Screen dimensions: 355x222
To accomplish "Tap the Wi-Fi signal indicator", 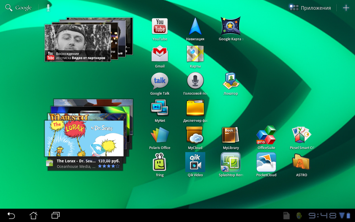I will 342,215.
